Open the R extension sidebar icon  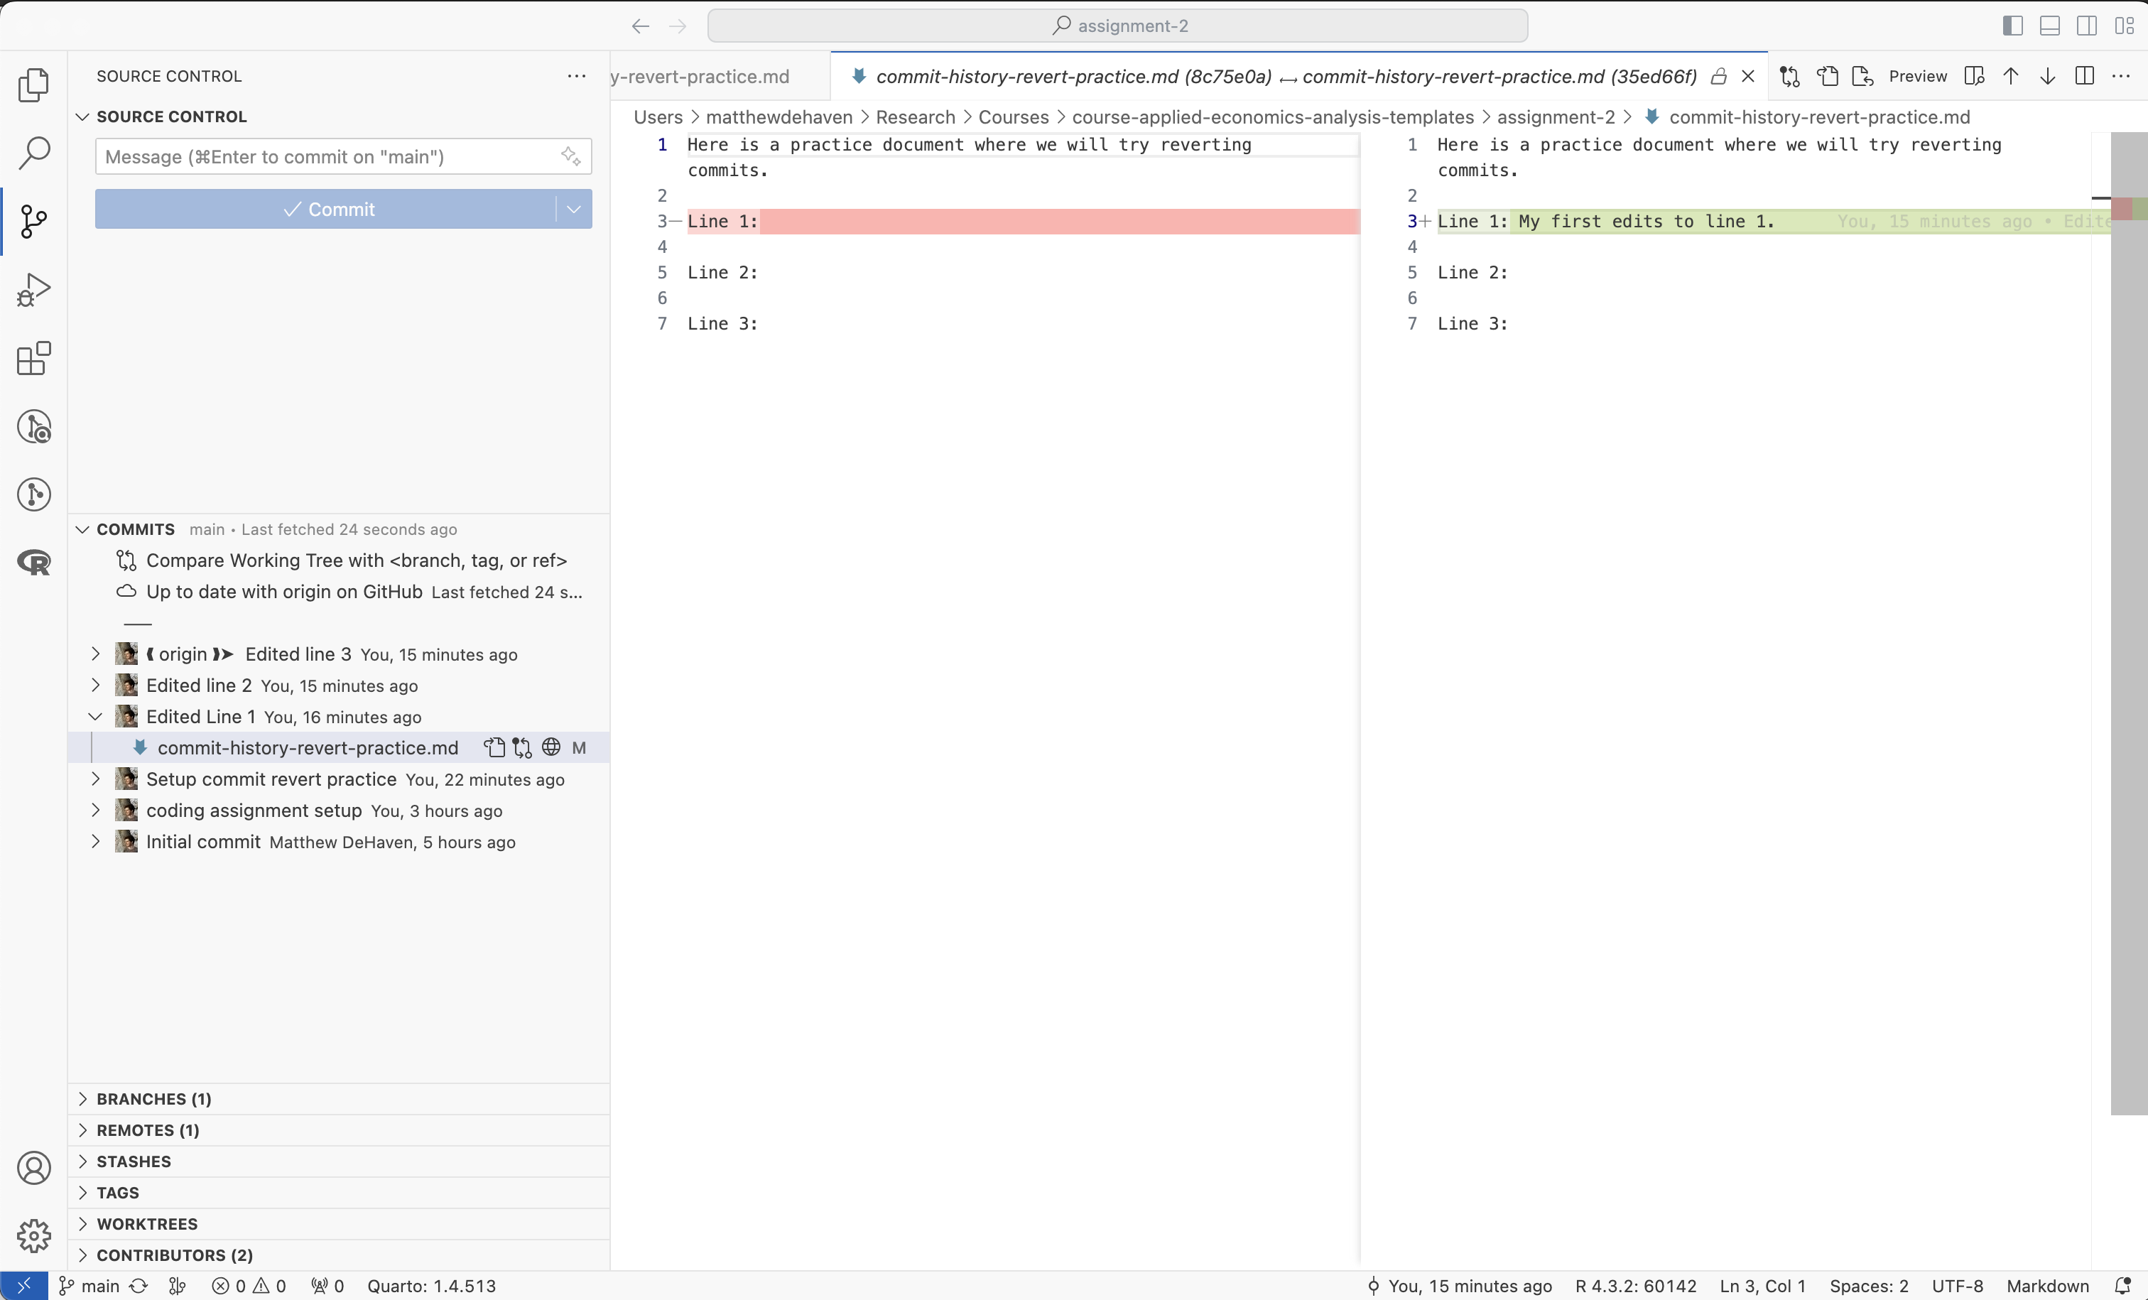pos(34,563)
